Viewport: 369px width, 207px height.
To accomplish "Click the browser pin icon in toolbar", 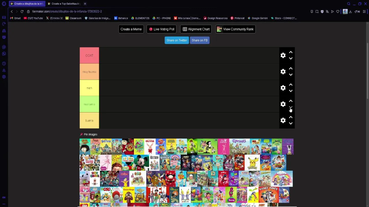I will (312, 11).
